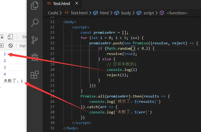Click the Ceshi folder breadcrumb
Image resolution: width=201 pixels, height=132 pixels.
pos(53,13)
